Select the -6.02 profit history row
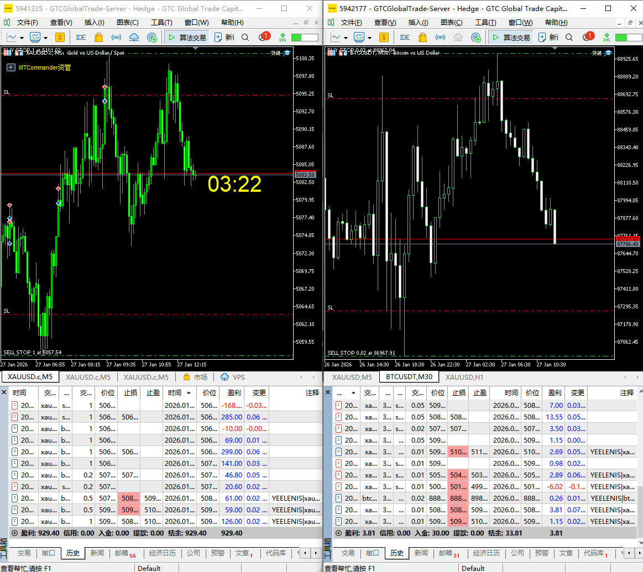This screenshot has height=572, width=643. [x=486, y=487]
